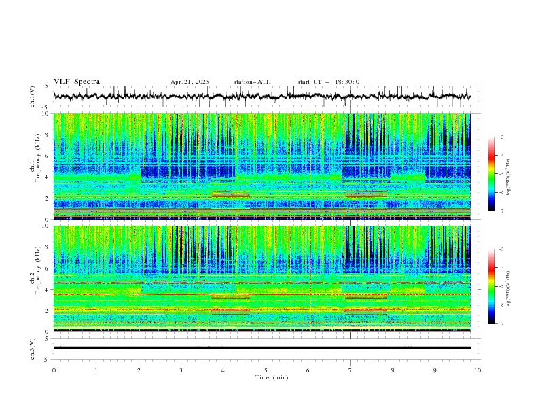Click the "-3" tick on ch.1 color bar
Viewport: 538px width, 416px height.
click(501, 137)
